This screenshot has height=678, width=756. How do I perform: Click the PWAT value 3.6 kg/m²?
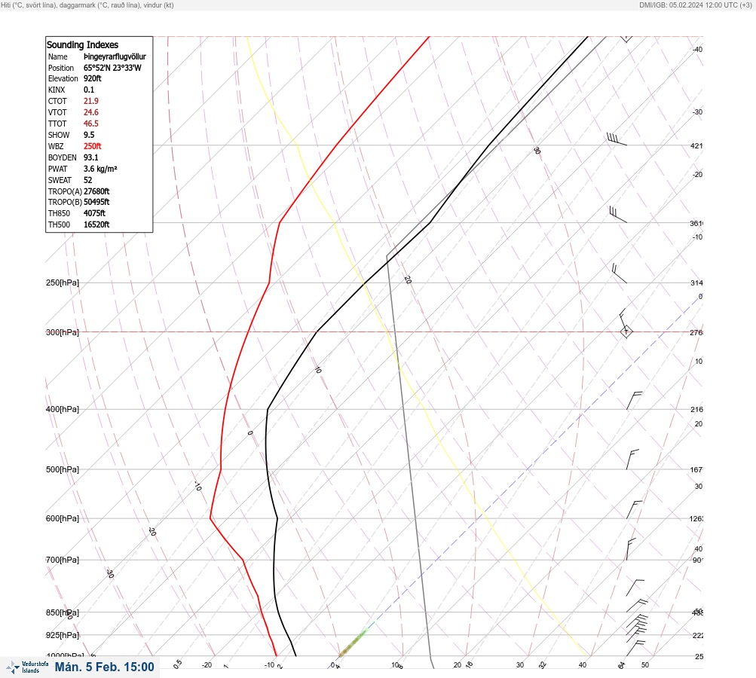click(x=100, y=169)
